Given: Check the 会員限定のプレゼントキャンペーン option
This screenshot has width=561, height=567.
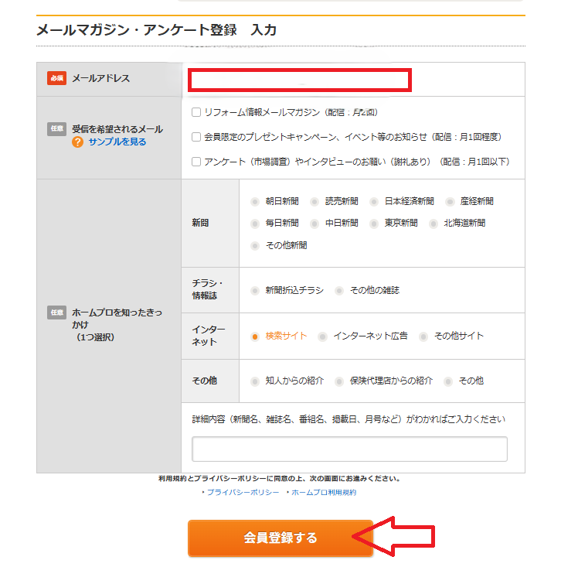Looking at the screenshot, I should [x=196, y=137].
